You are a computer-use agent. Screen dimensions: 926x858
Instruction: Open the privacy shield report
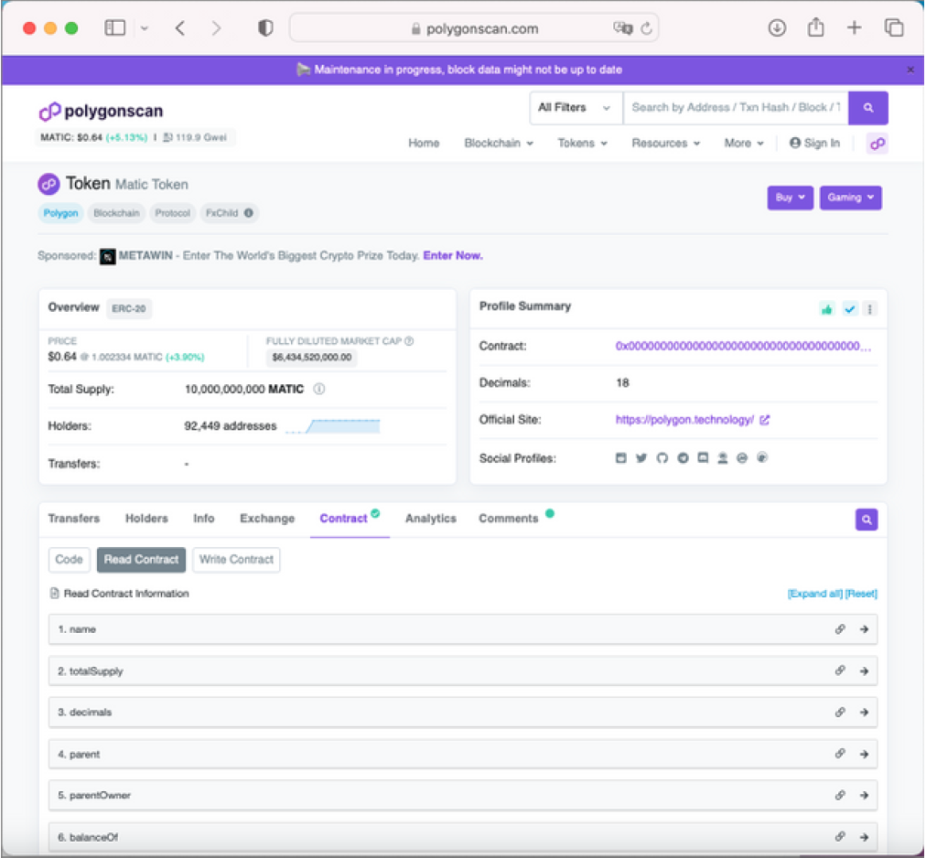click(x=265, y=27)
